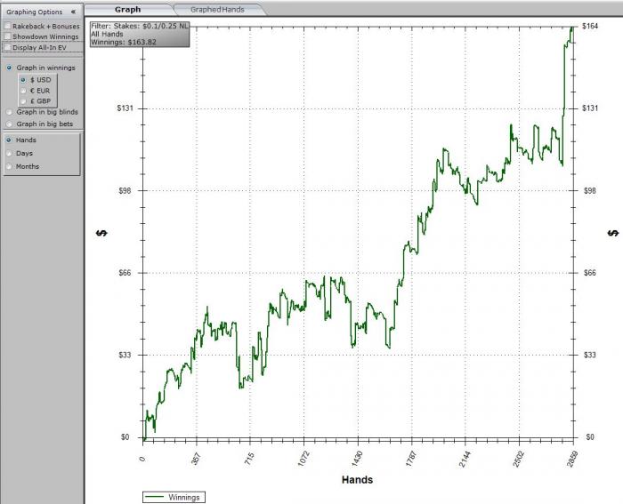Open the Graph tab

coord(128,9)
